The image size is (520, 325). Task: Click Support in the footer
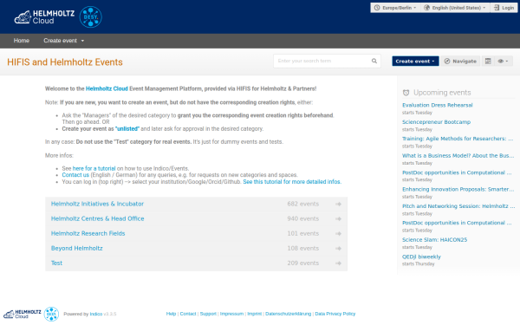pyautogui.click(x=208, y=314)
